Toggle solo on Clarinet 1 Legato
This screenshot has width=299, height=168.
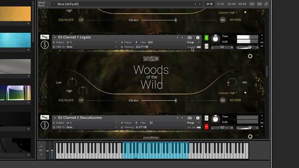(x=206, y=38)
